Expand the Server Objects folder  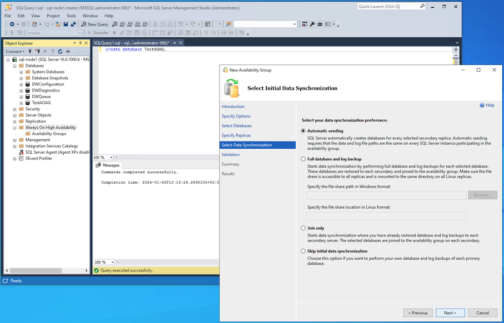[15, 115]
